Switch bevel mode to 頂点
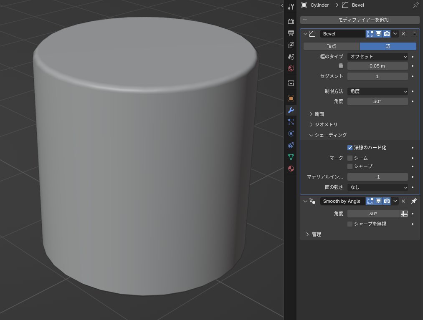423x320 pixels. pos(332,46)
